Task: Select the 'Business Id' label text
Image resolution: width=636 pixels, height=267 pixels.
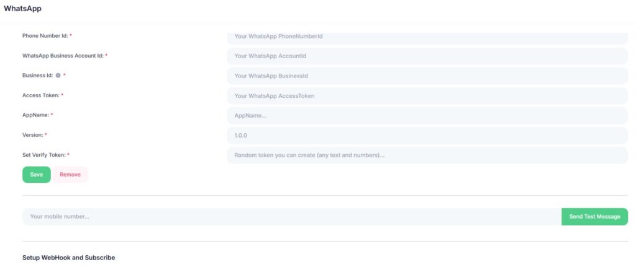Action: coord(37,76)
